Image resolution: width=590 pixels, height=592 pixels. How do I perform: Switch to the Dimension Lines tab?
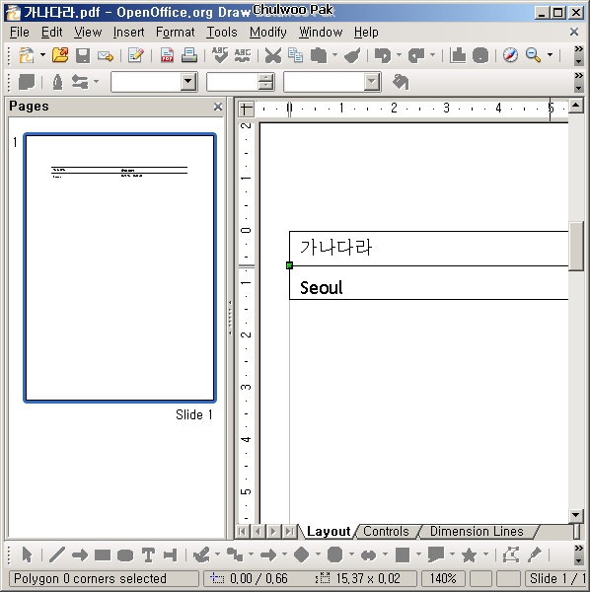tap(477, 531)
